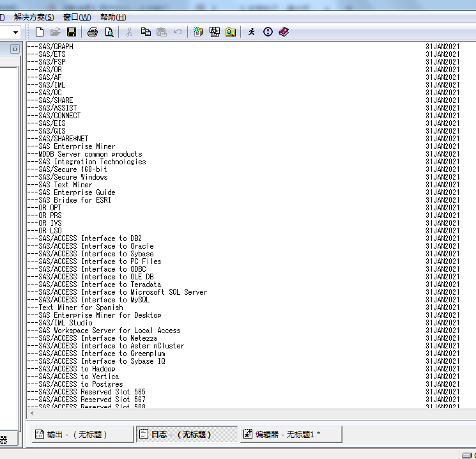Image resolution: width=476 pixels, height=459 pixels.
Task: Click the Break exclamation icon
Action: coord(268,32)
